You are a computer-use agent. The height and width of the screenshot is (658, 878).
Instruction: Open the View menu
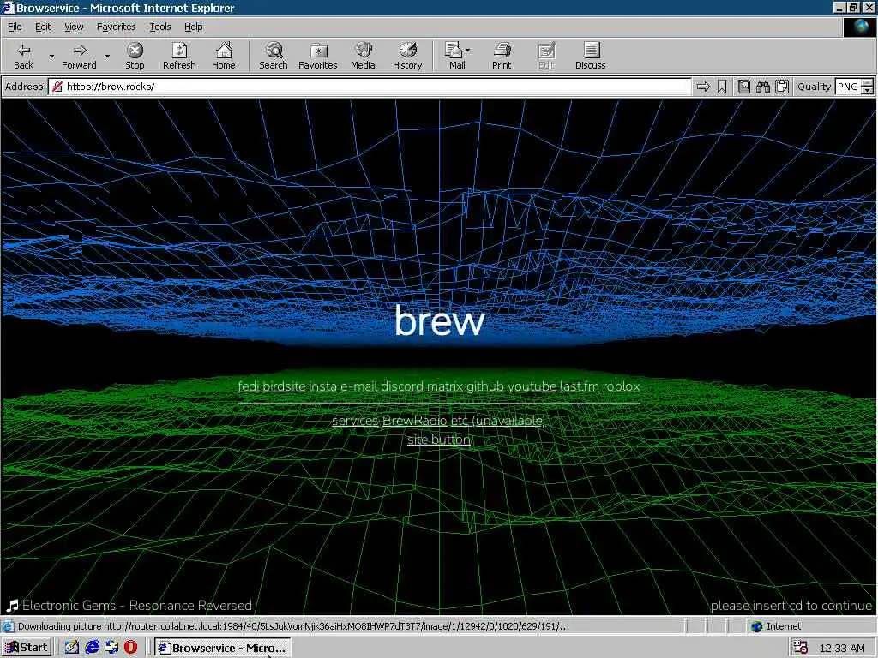[74, 27]
